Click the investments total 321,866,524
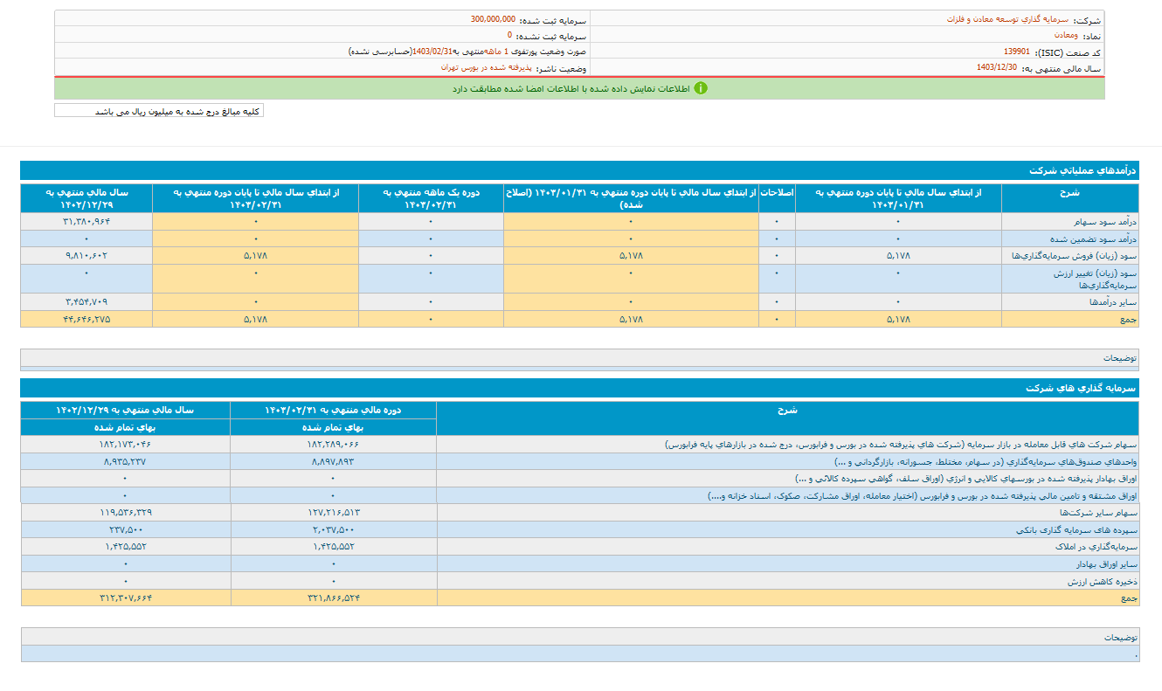1162x691 pixels. pos(333,598)
